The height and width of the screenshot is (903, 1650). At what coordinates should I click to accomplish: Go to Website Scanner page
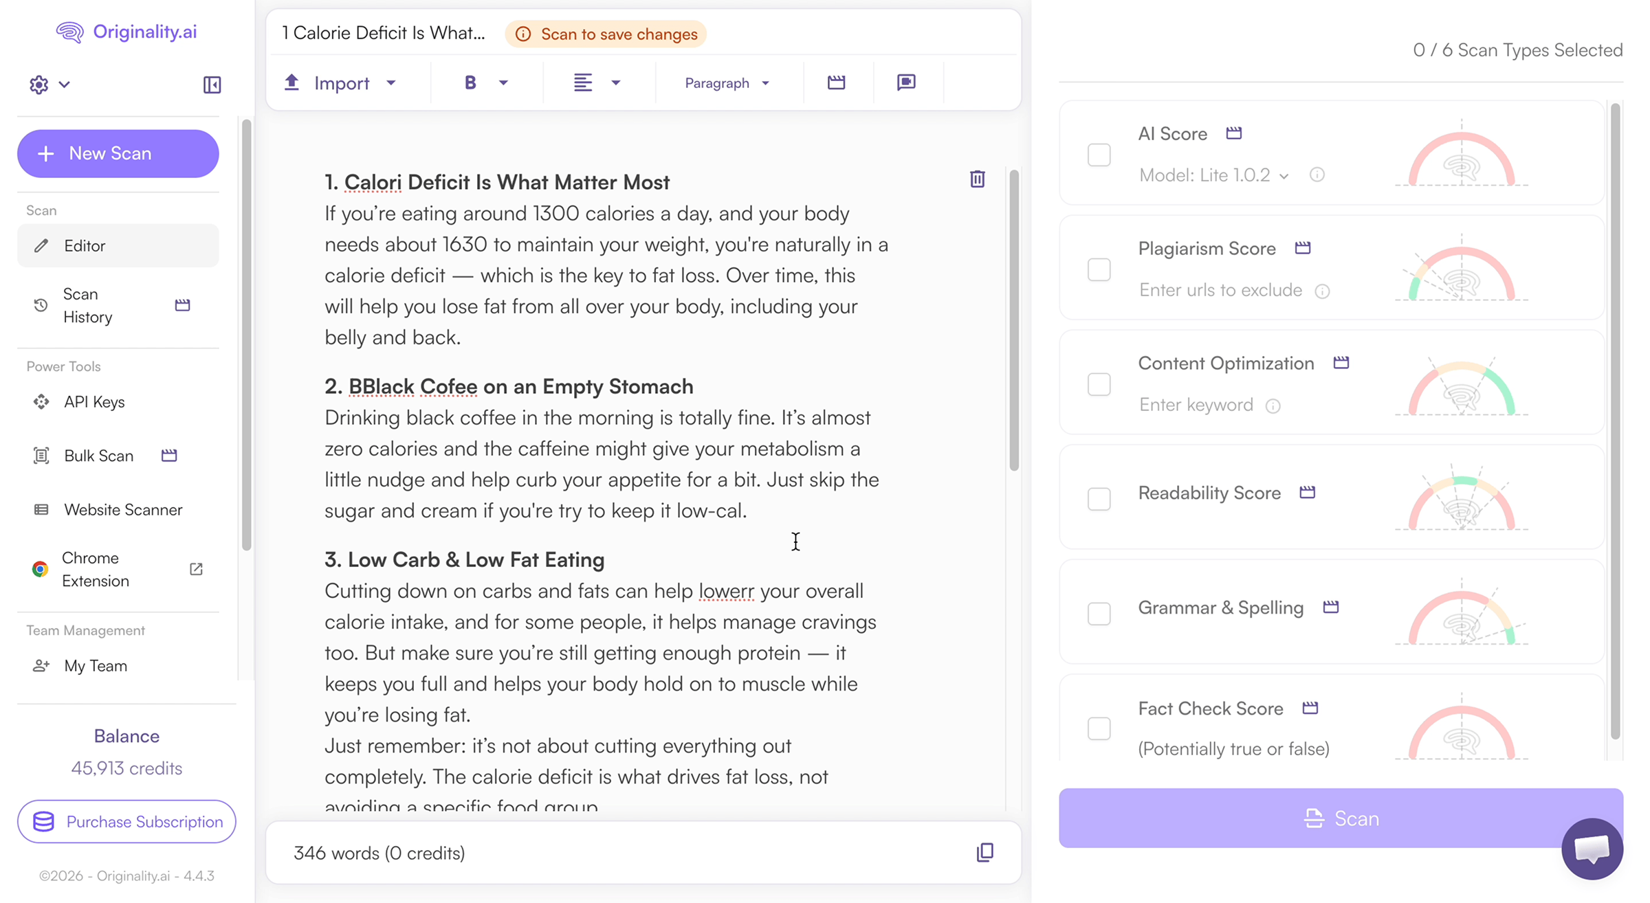123,510
